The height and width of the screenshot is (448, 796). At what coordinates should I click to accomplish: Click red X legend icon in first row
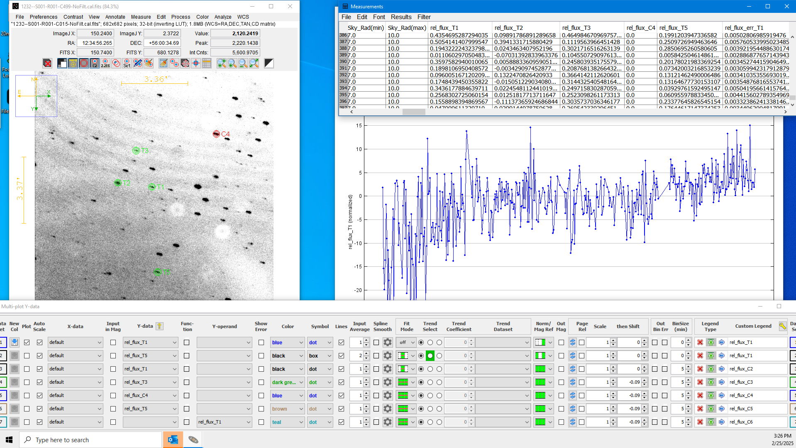coord(700,343)
